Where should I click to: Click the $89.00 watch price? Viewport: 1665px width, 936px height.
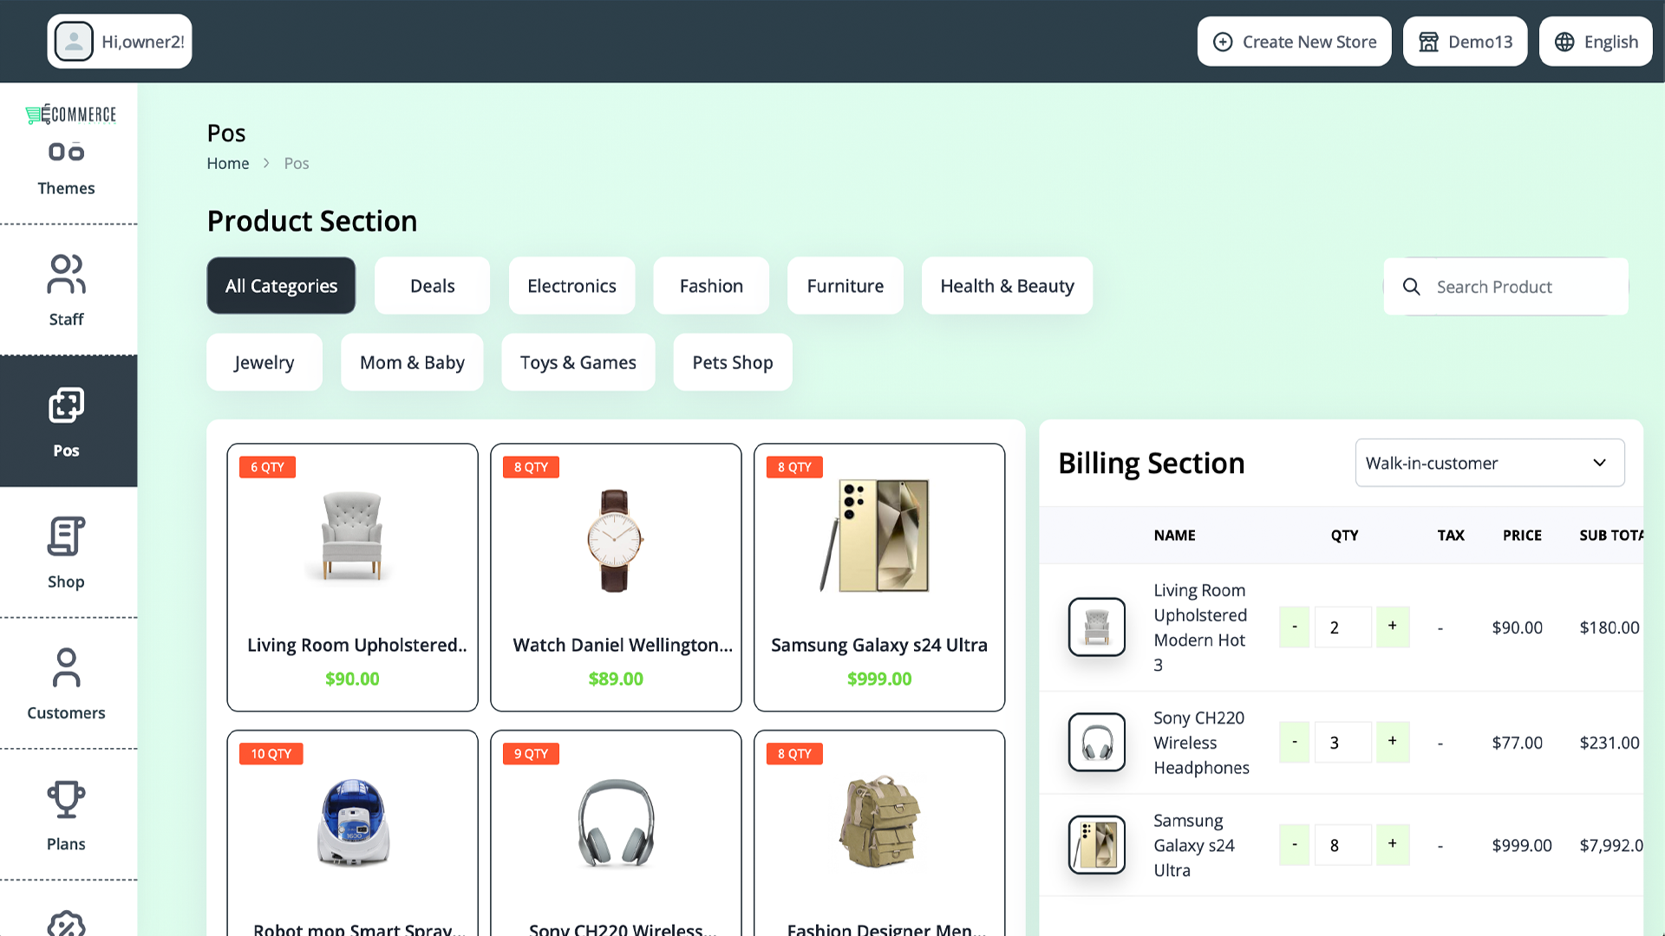pos(616,679)
